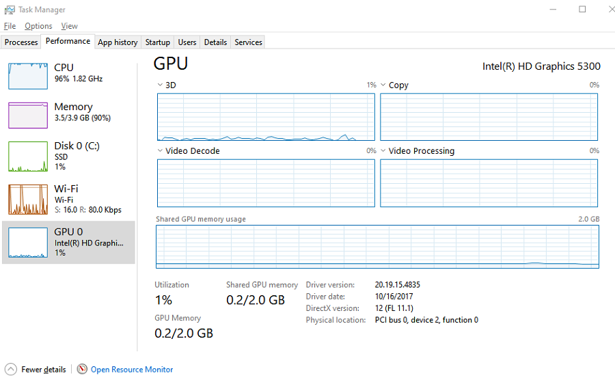Click the Fewer details button

pos(44,370)
